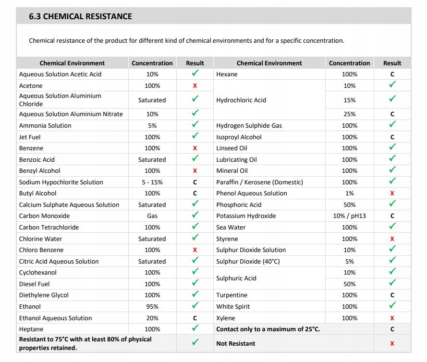
Task: Select the 5 - 15% concentration value
Action: tap(152, 182)
